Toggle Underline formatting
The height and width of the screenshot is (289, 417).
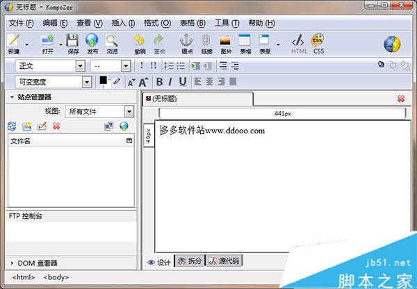click(x=182, y=82)
